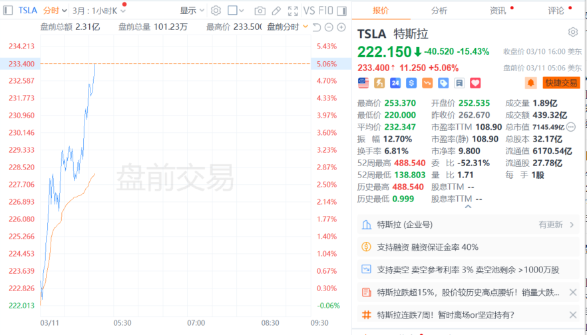Click the blue price tag icon
This screenshot has width=587, height=335.
click(x=443, y=82)
